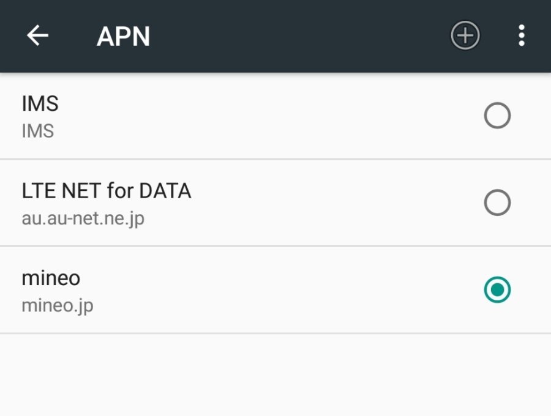
Task: Click the divider under LTE NET for DATA
Action: click(x=275, y=247)
